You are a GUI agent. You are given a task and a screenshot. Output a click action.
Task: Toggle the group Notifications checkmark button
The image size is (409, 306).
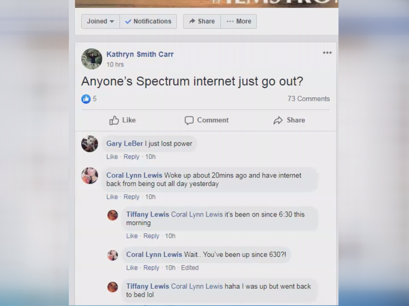click(x=148, y=21)
